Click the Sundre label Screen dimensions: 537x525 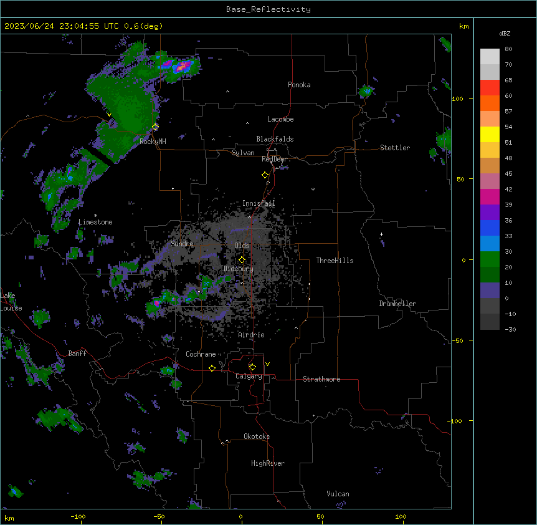(x=182, y=244)
